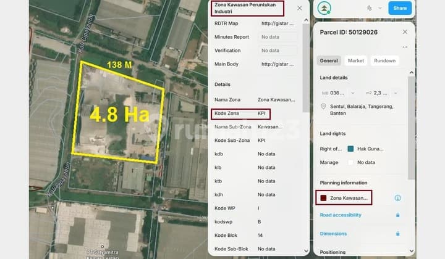The image size is (445, 259).
Task: Open the tree logo profile icon
Action: pyautogui.click(x=324, y=8)
